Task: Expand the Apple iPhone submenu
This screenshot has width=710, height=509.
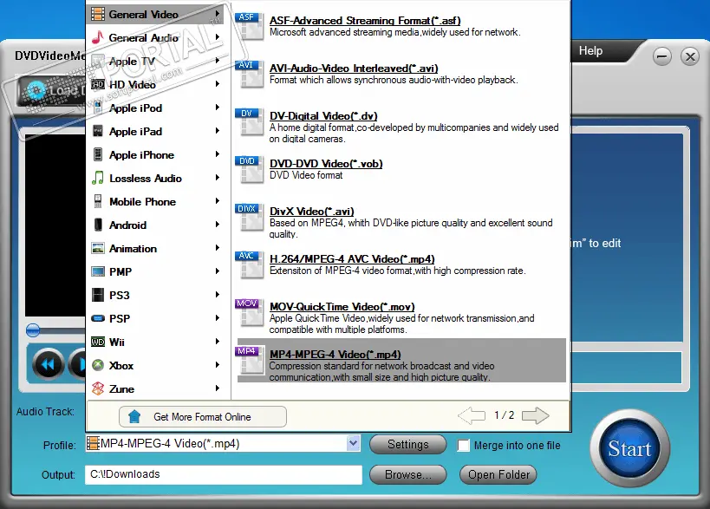Action: pyautogui.click(x=217, y=155)
